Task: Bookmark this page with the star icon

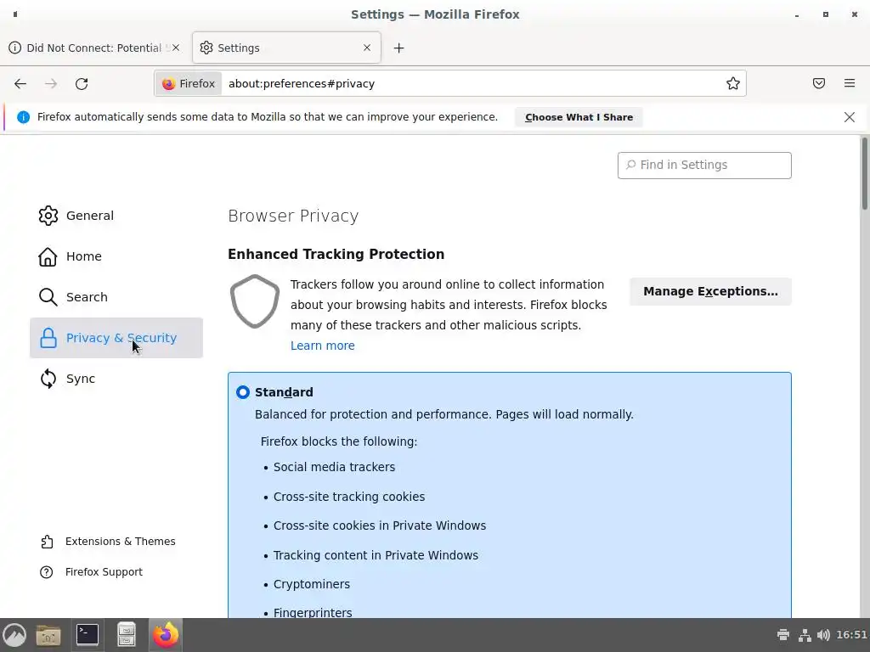Action: (733, 83)
